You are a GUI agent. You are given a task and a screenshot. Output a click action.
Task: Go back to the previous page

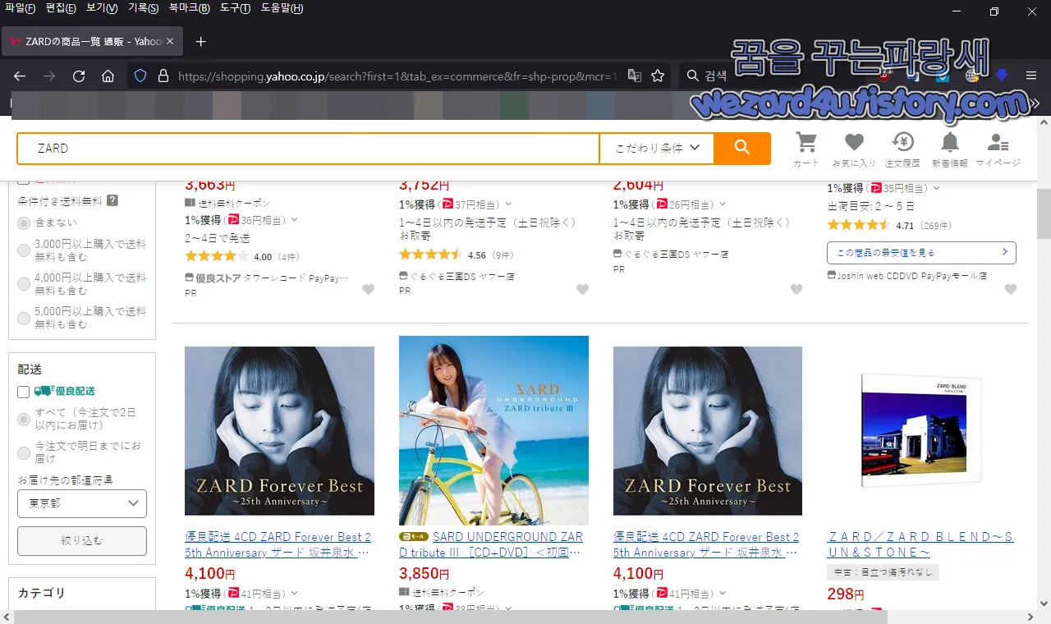click(x=20, y=76)
